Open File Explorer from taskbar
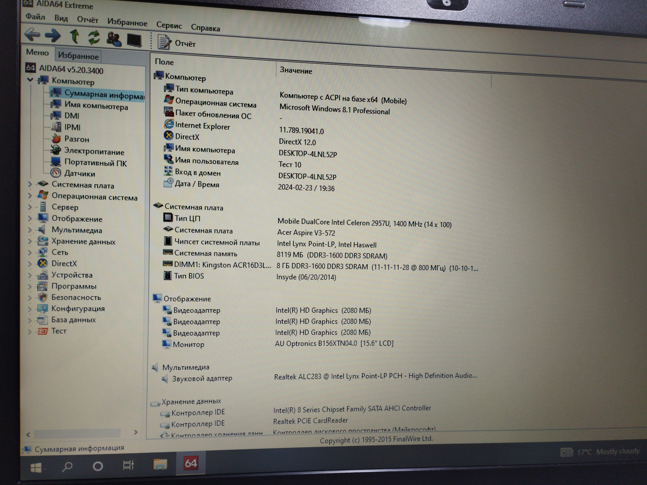 pyautogui.click(x=160, y=464)
